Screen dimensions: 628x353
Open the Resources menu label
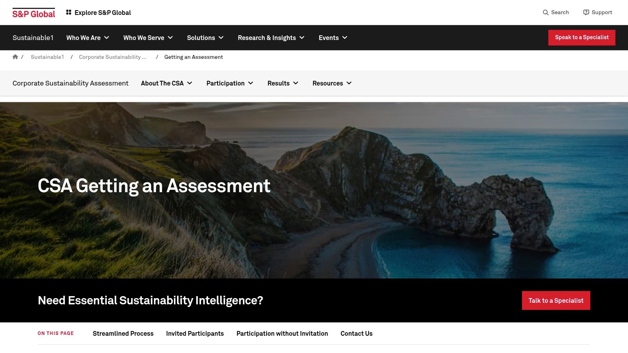point(328,83)
